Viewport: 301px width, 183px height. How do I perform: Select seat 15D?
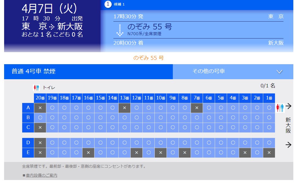point(101,143)
